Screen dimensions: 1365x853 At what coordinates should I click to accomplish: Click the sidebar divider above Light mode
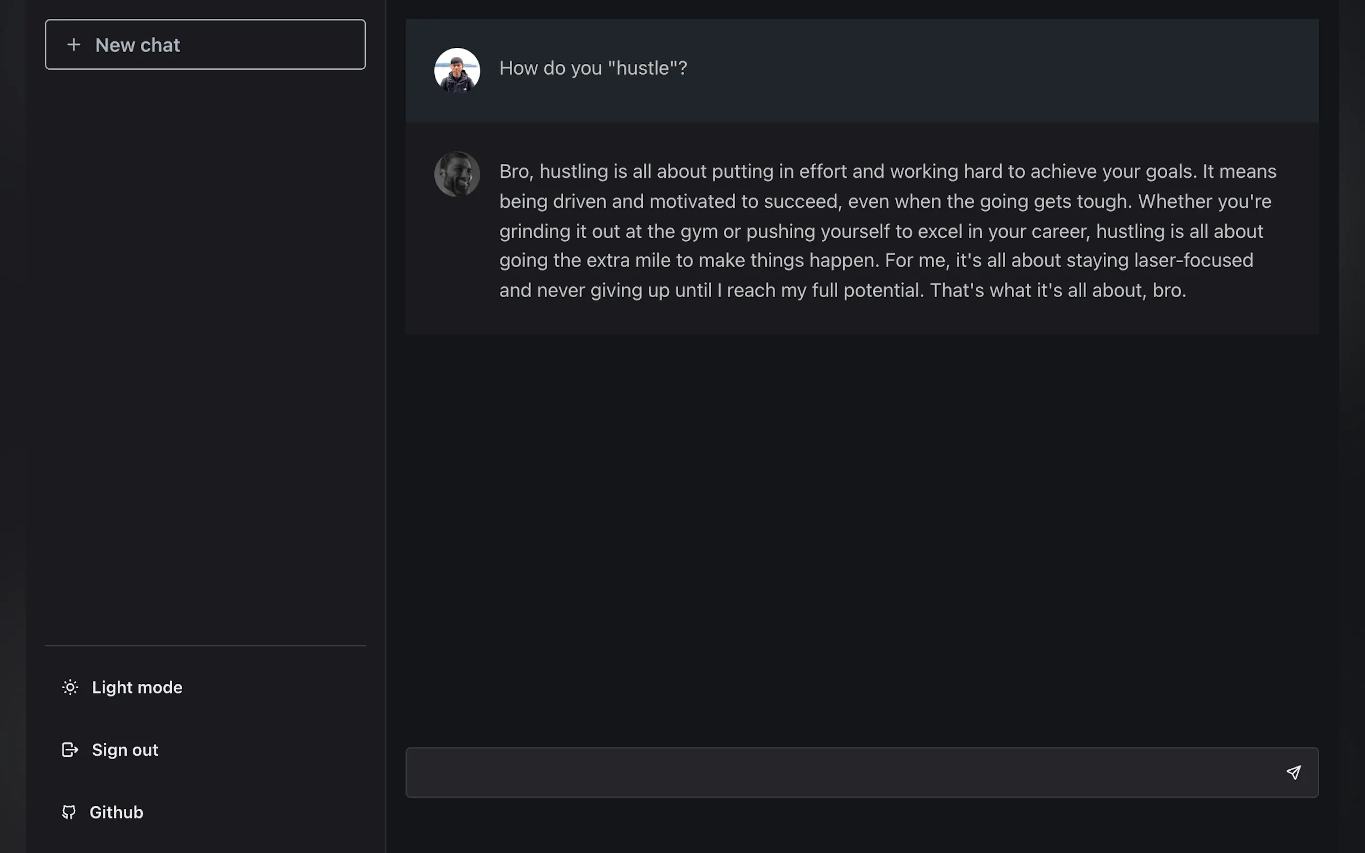pyautogui.click(x=205, y=646)
